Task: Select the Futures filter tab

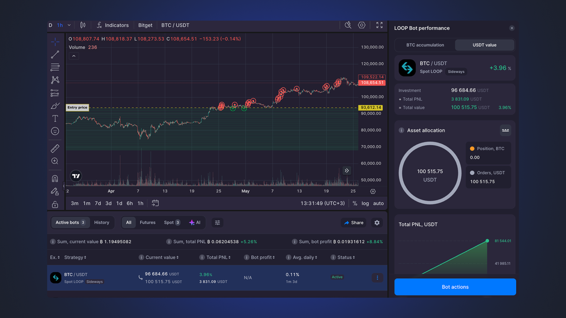Action: 147,222
